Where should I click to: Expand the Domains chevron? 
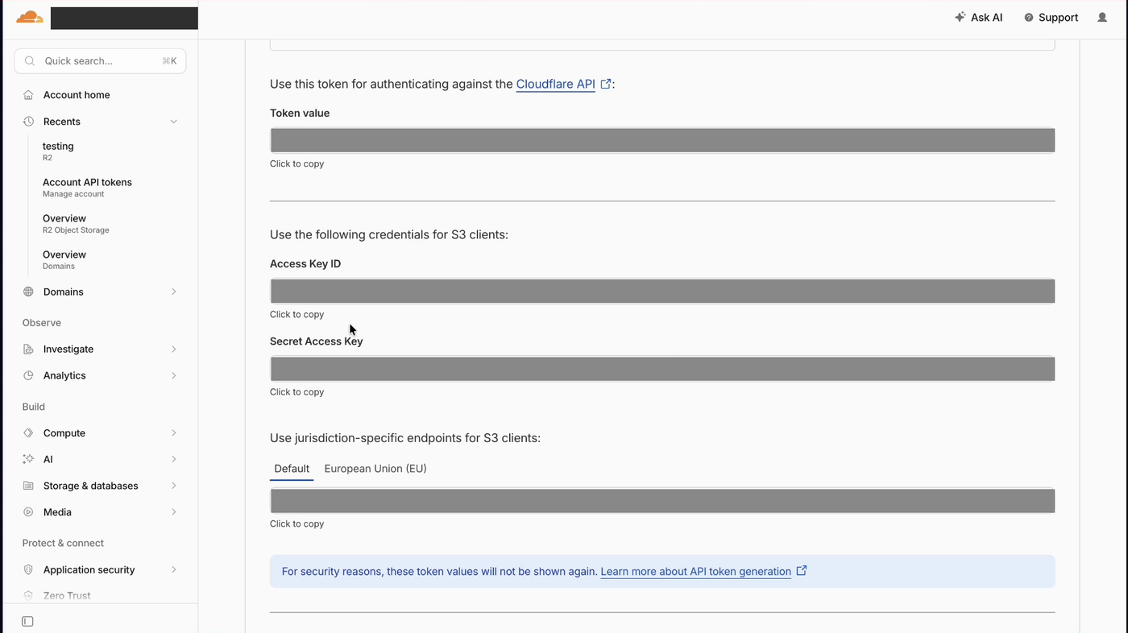[x=173, y=292]
